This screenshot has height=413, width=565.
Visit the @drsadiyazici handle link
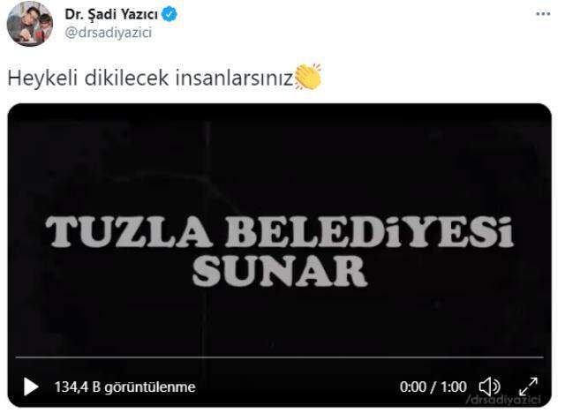[x=109, y=33]
